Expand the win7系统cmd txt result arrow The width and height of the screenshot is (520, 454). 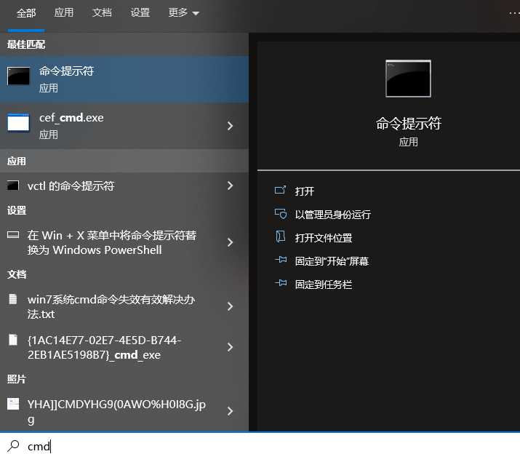pos(230,306)
